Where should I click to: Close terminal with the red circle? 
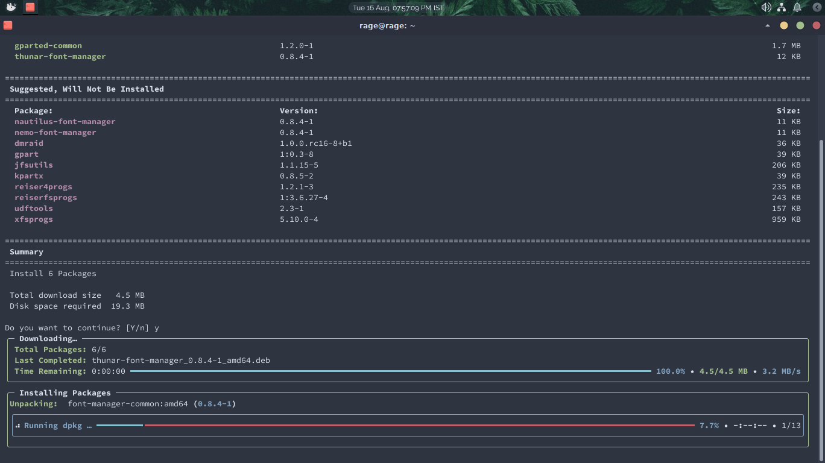[817, 26]
